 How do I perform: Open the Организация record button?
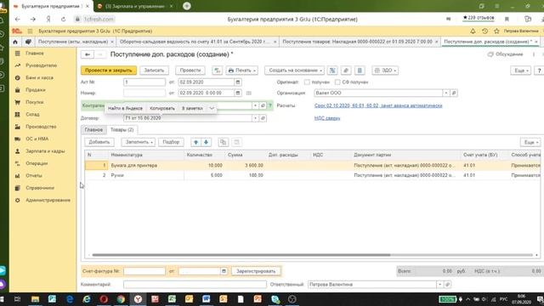[454, 93]
